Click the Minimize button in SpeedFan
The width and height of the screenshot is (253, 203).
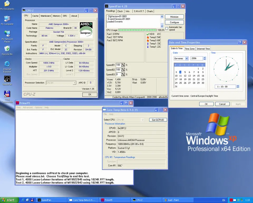(x=174, y=17)
